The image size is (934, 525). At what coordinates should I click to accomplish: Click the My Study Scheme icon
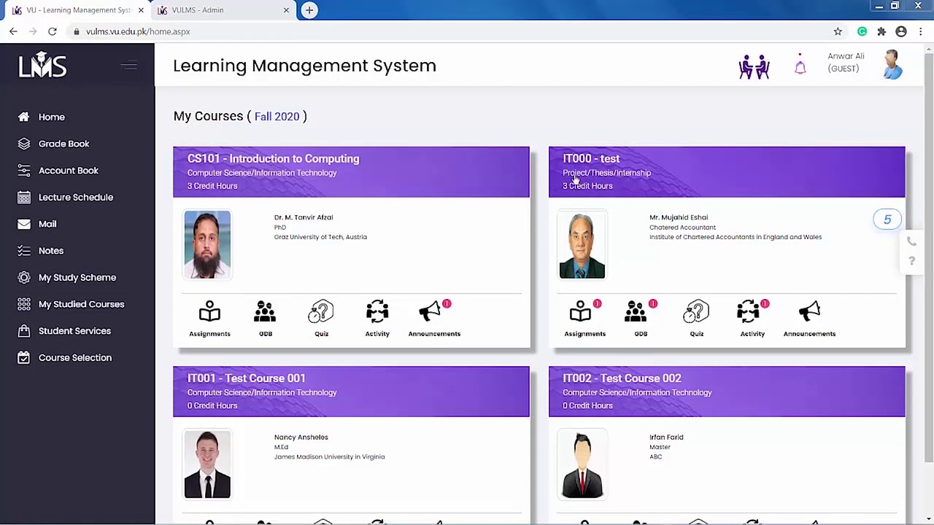point(24,277)
